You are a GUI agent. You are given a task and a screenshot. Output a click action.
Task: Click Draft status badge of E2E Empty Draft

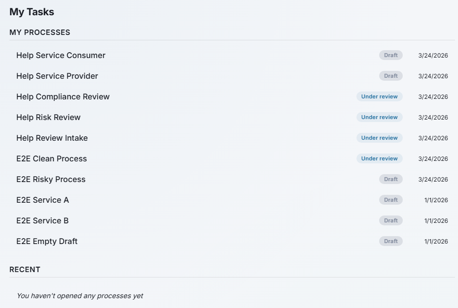pyautogui.click(x=390, y=241)
